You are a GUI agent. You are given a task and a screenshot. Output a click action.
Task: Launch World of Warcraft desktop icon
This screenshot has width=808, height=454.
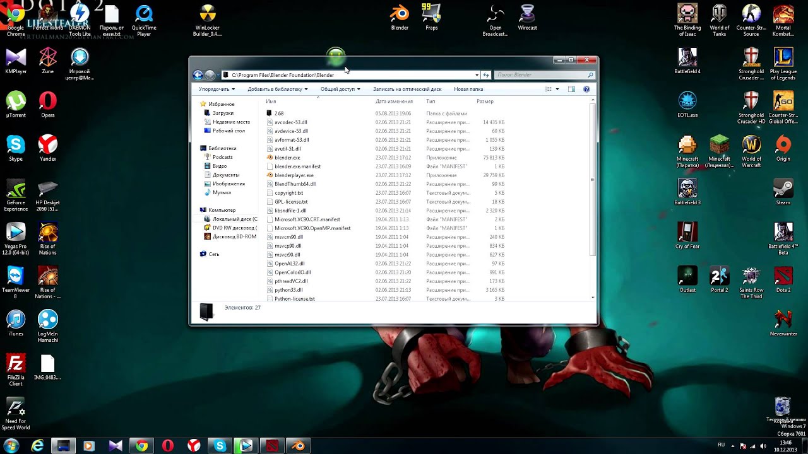(751, 151)
